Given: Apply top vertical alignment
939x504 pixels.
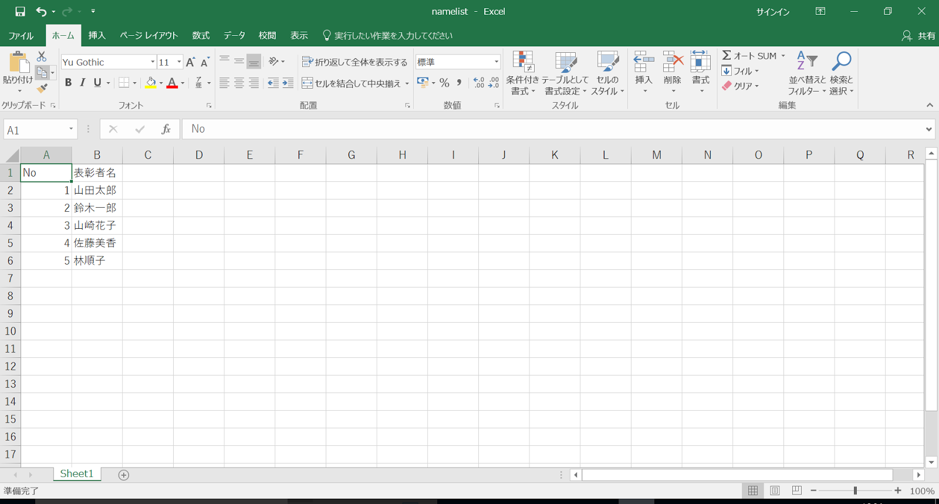Looking at the screenshot, I should tap(224, 60).
